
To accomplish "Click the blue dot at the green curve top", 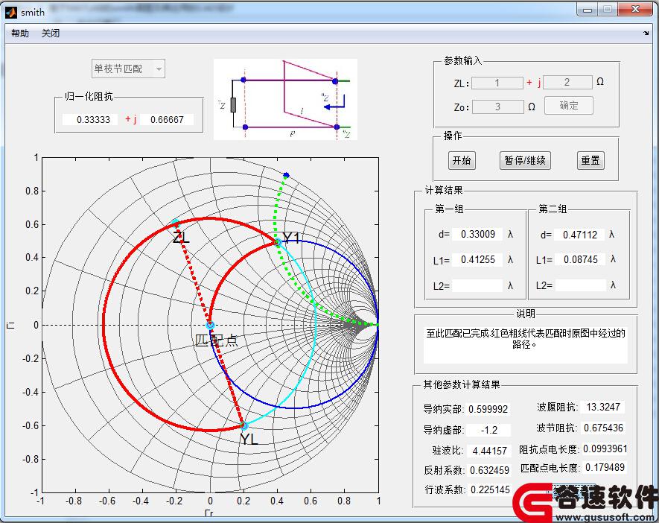I will pyautogui.click(x=286, y=175).
